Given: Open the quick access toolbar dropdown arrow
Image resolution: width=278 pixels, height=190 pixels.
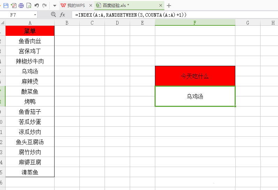Looking at the screenshot, I should pos(55,6).
